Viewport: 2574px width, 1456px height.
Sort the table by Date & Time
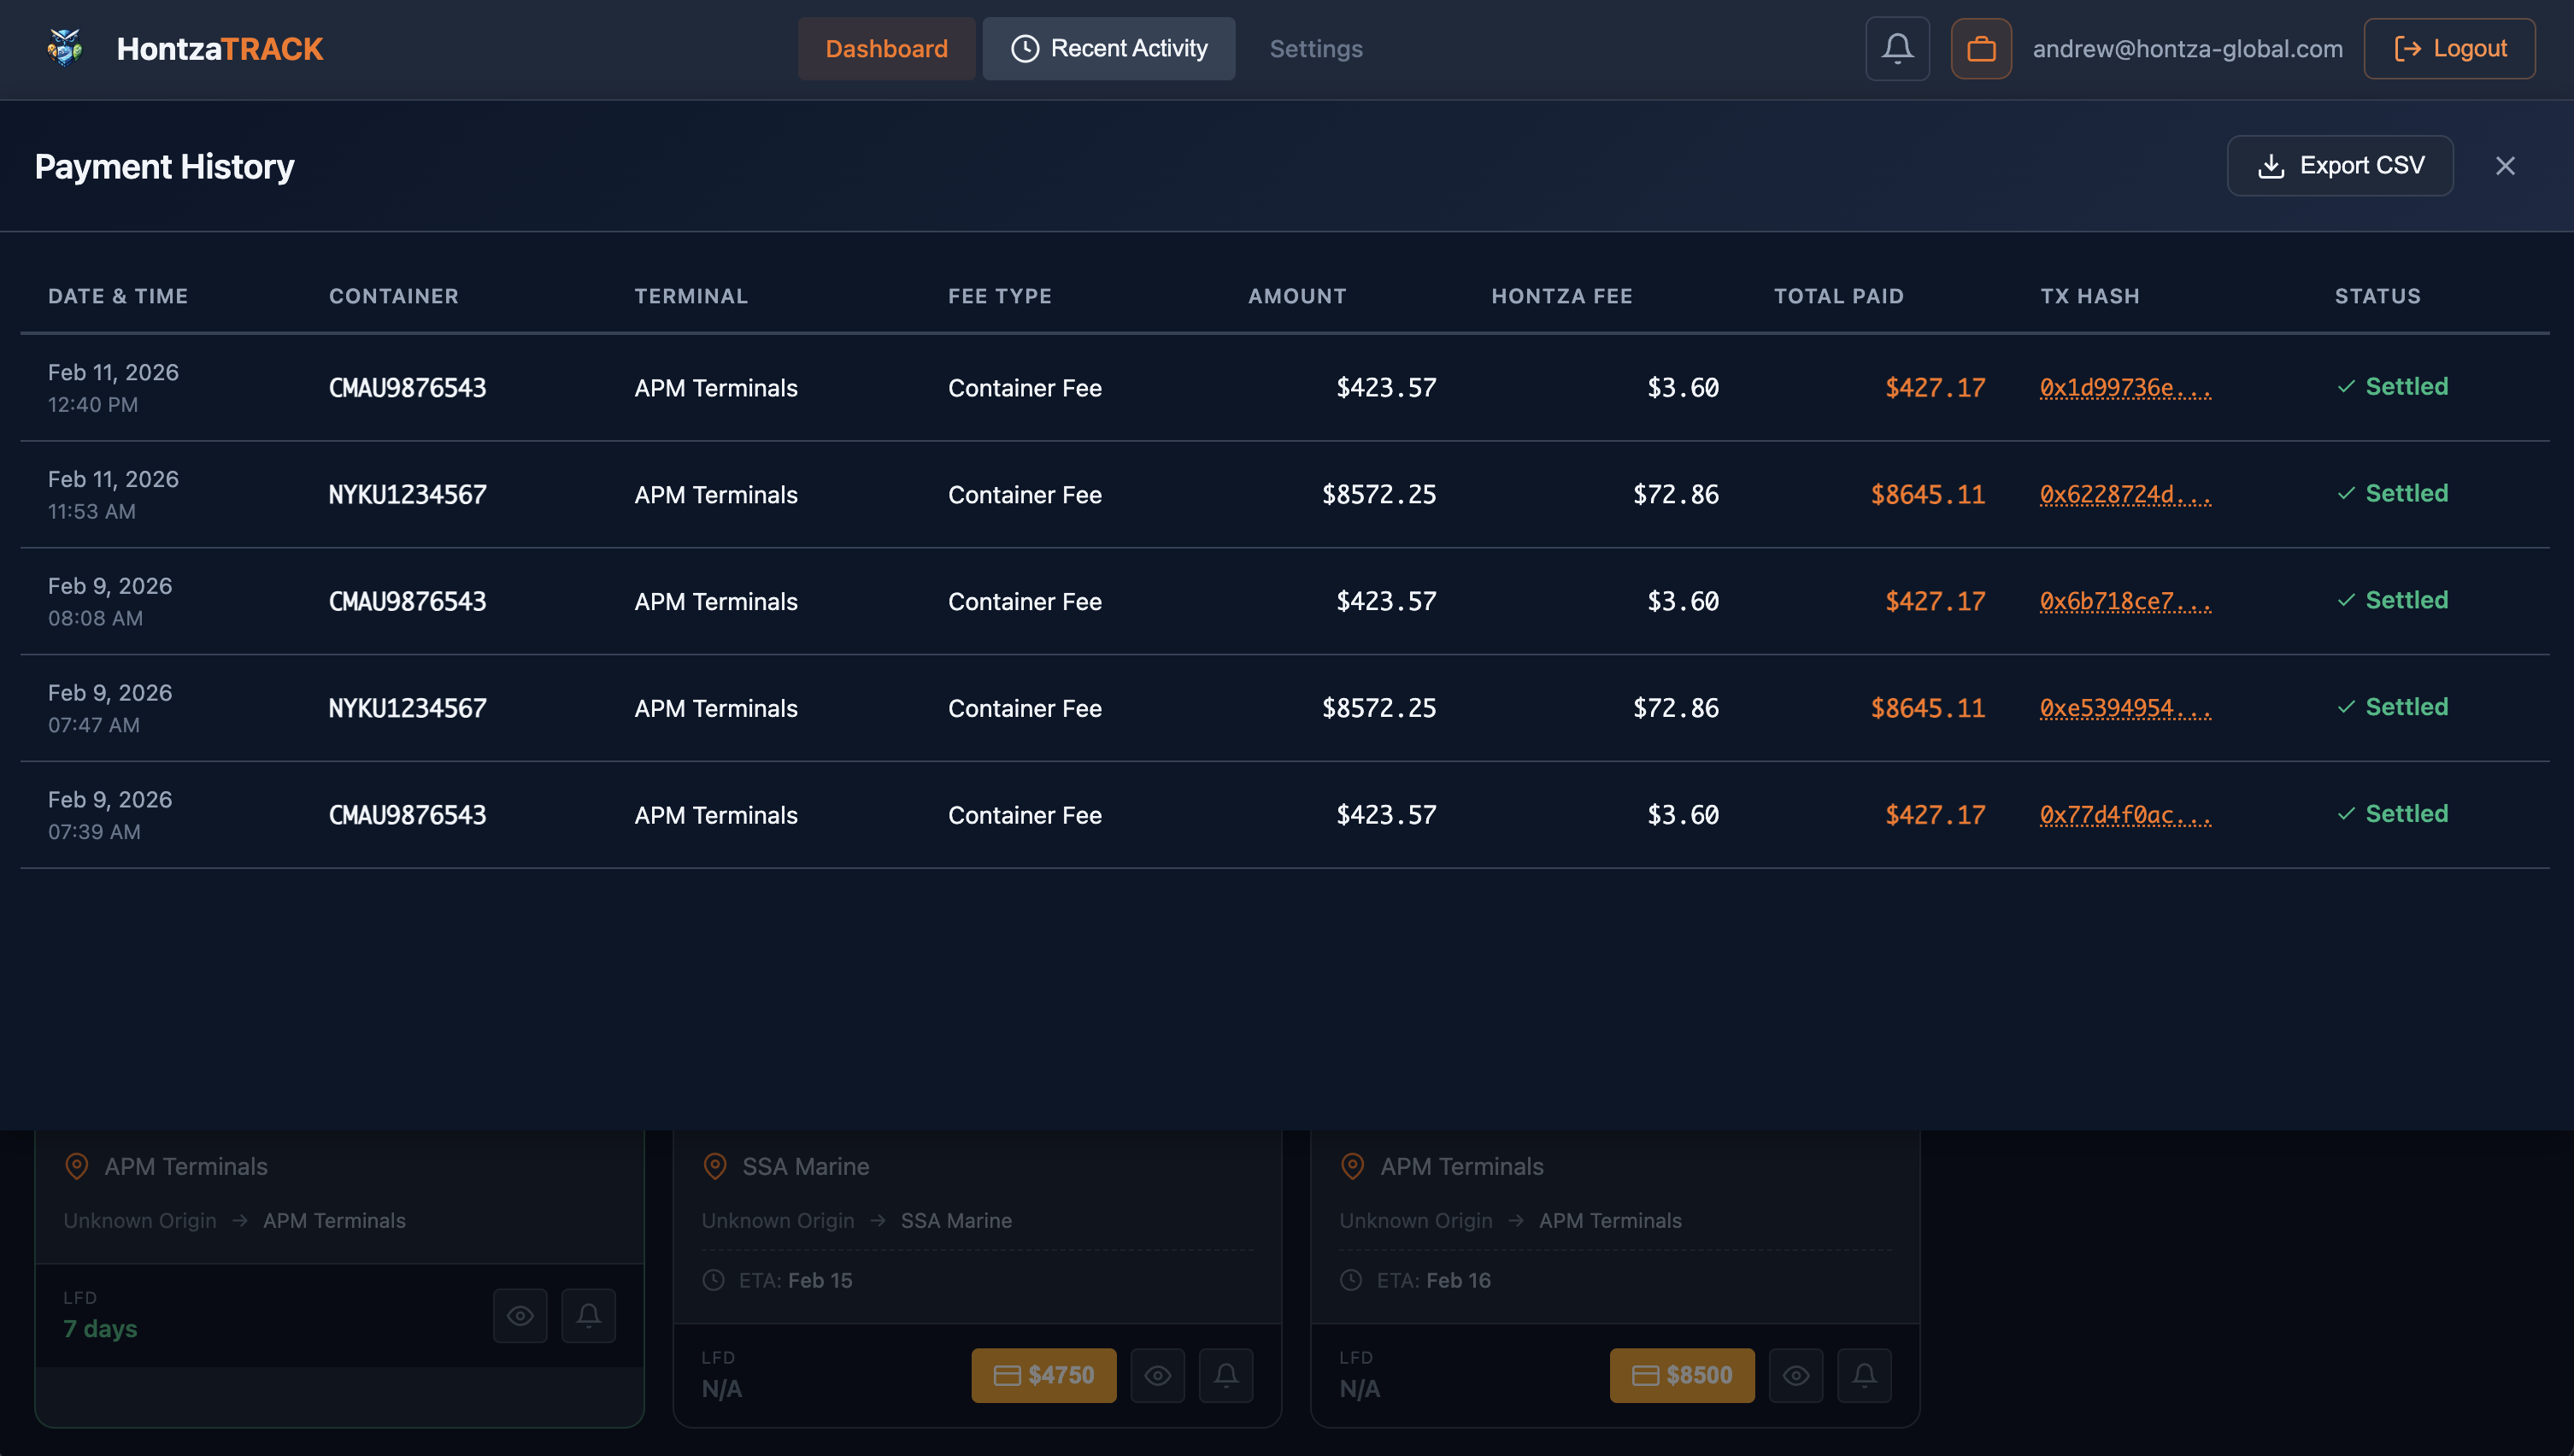(x=117, y=296)
